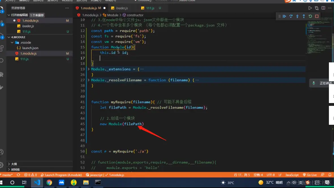The width and height of the screenshot is (334, 188).
Task: Click the editor minimap code overview
Action: [x=319, y=35]
